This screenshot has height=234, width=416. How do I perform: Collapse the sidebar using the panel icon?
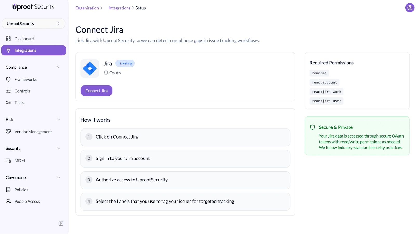[61, 224]
